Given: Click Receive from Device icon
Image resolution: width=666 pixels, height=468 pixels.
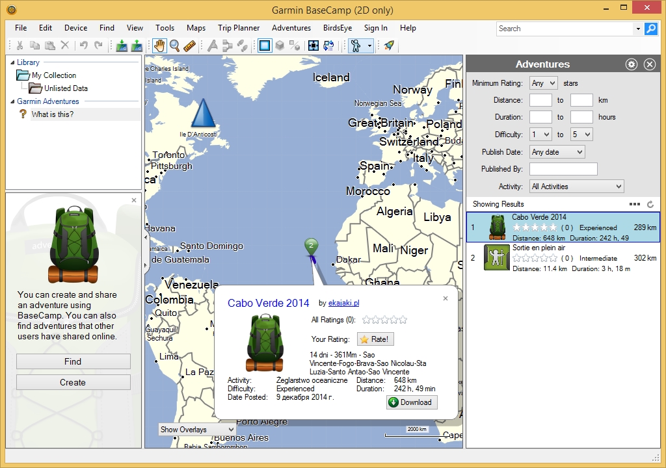Looking at the screenshot, I should tap(137, 45).
